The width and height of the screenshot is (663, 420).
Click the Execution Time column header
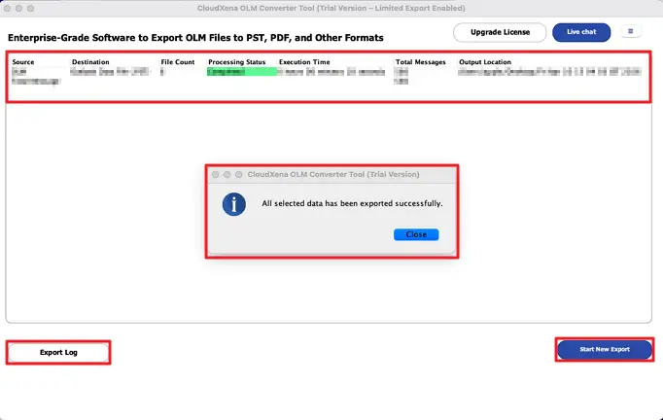pos(304,62)
